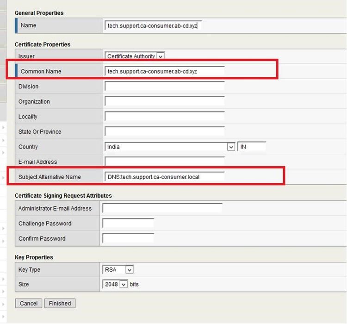Click the Challenge Password field
Screen dimensions: 347x324
pos(128,224)
